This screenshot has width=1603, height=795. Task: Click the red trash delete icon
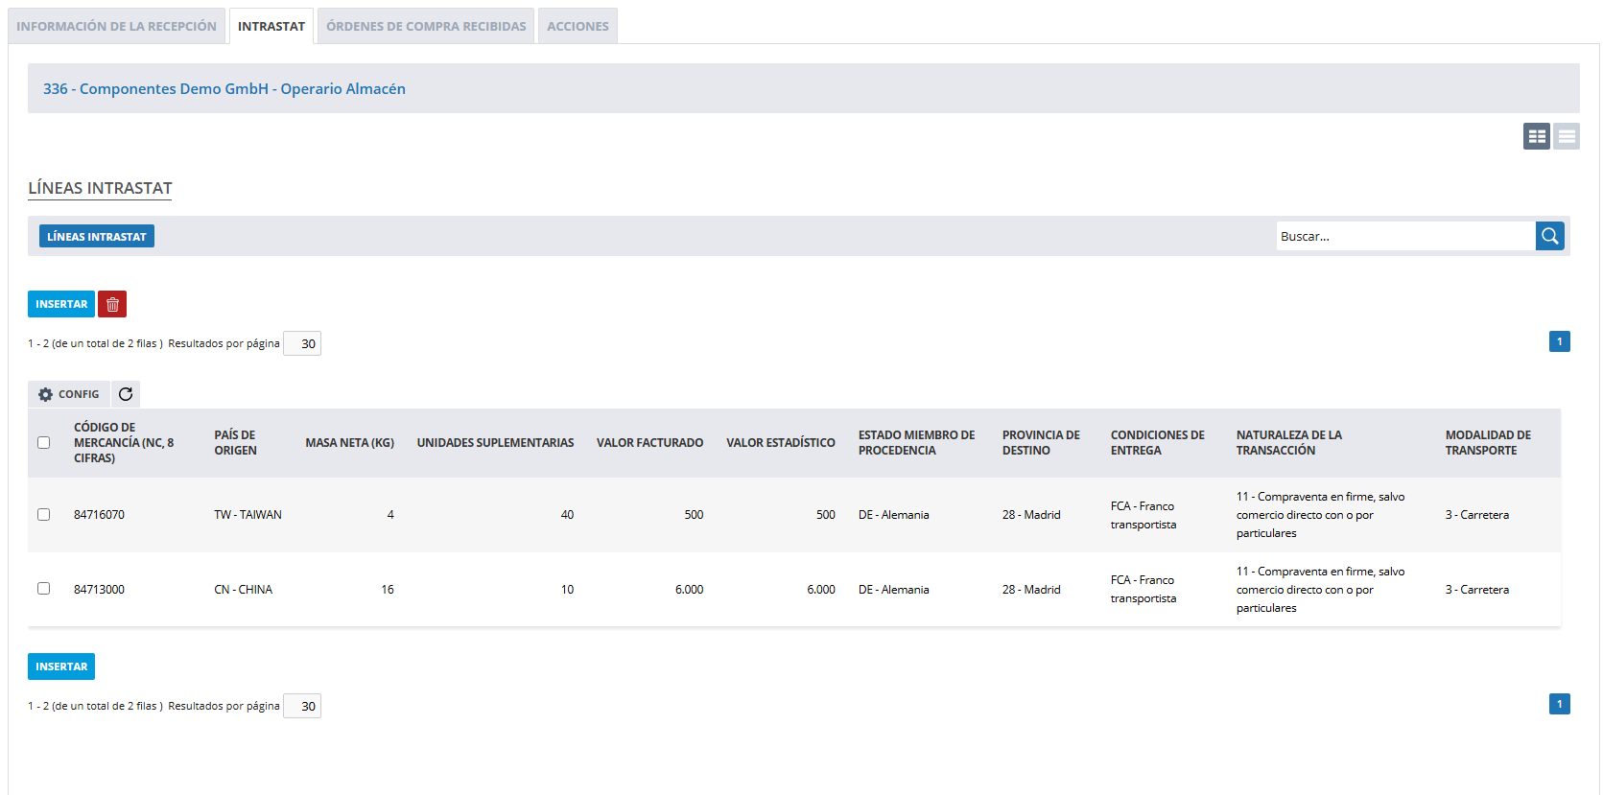point(112,304)
